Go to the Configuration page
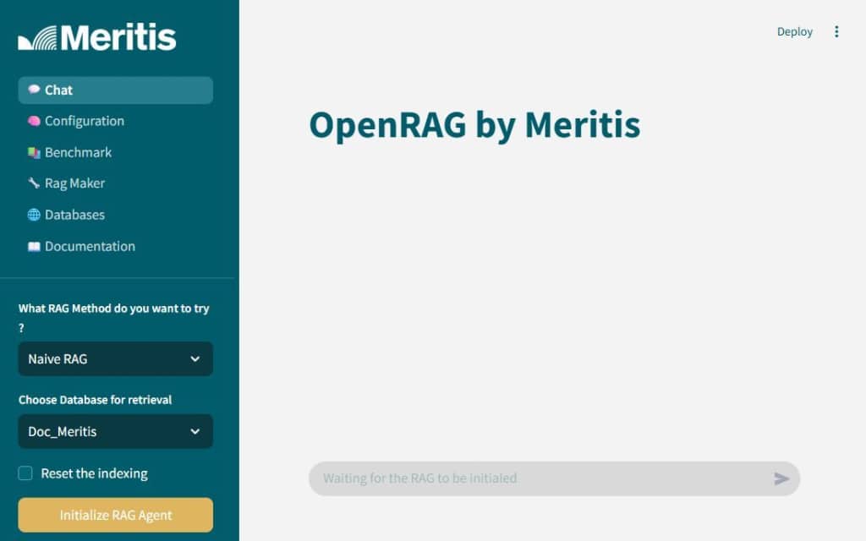This screenshot has height=541, width=866. click(115, 121)
